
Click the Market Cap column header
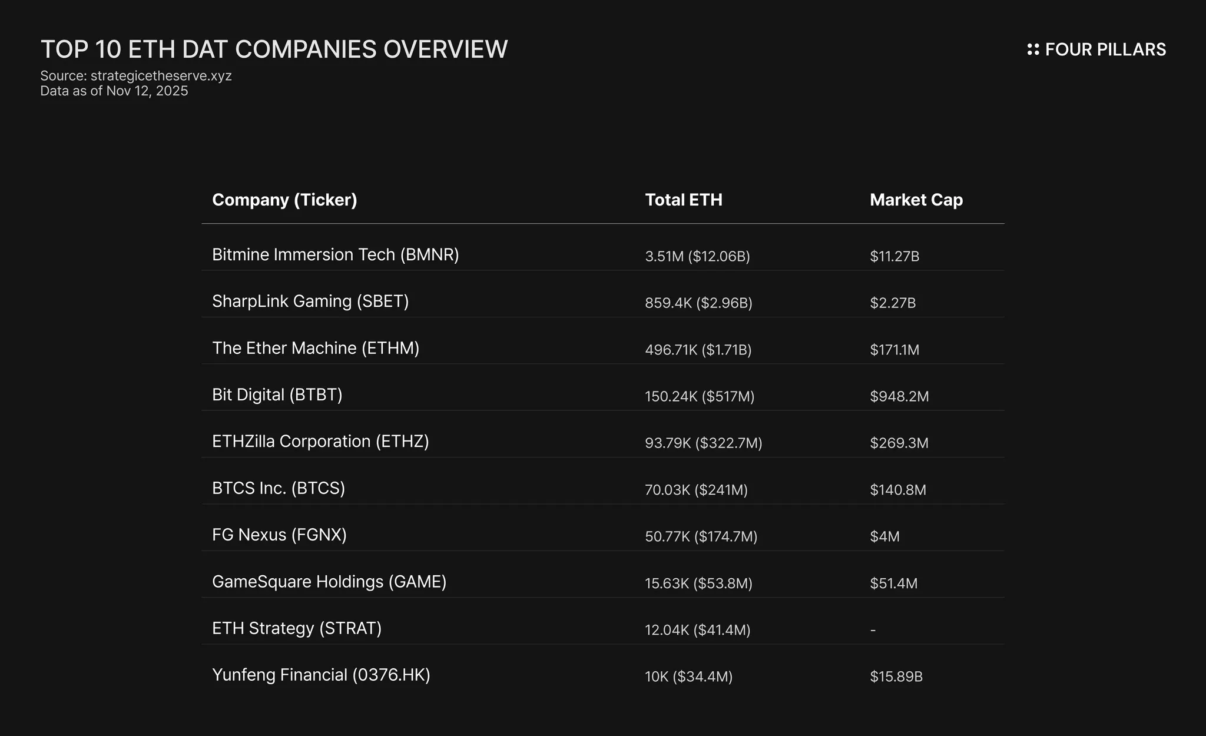pos(916,200)
